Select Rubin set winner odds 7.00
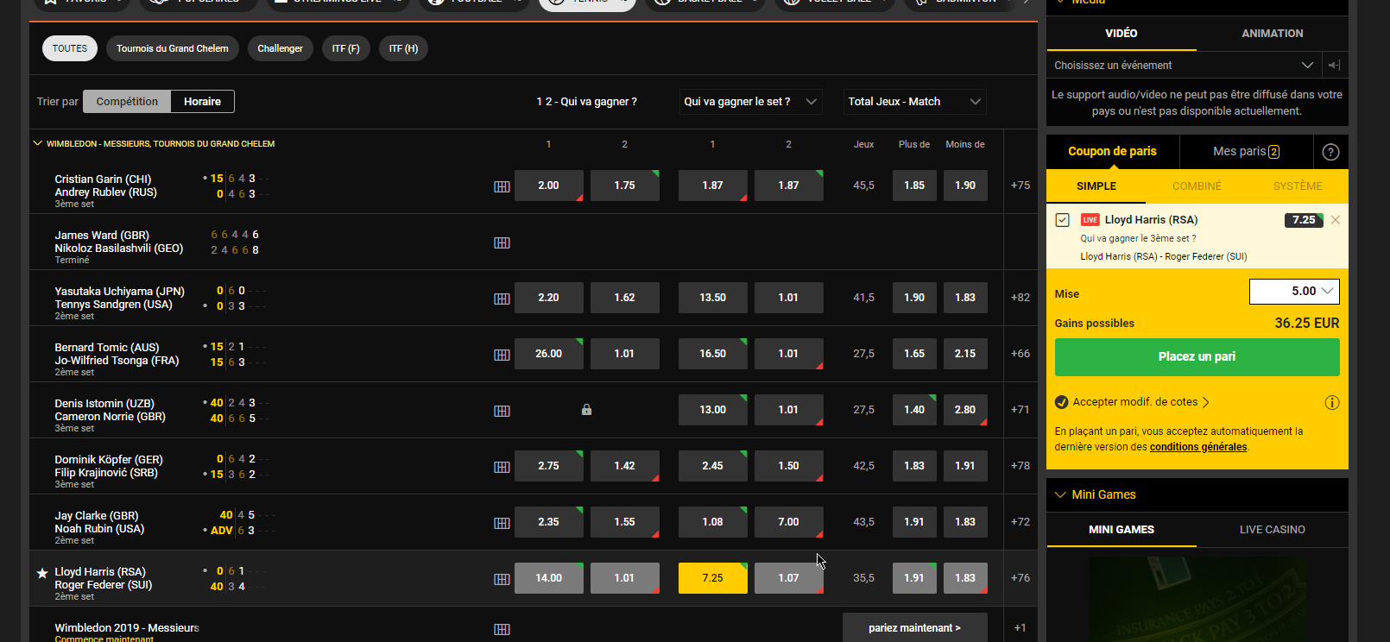Screen dimensions: 1390x642 (x=788, y=522)
